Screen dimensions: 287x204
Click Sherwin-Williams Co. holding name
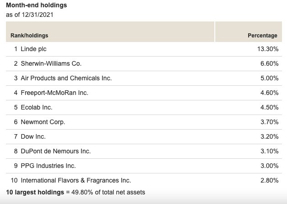[x=51, y=63]
